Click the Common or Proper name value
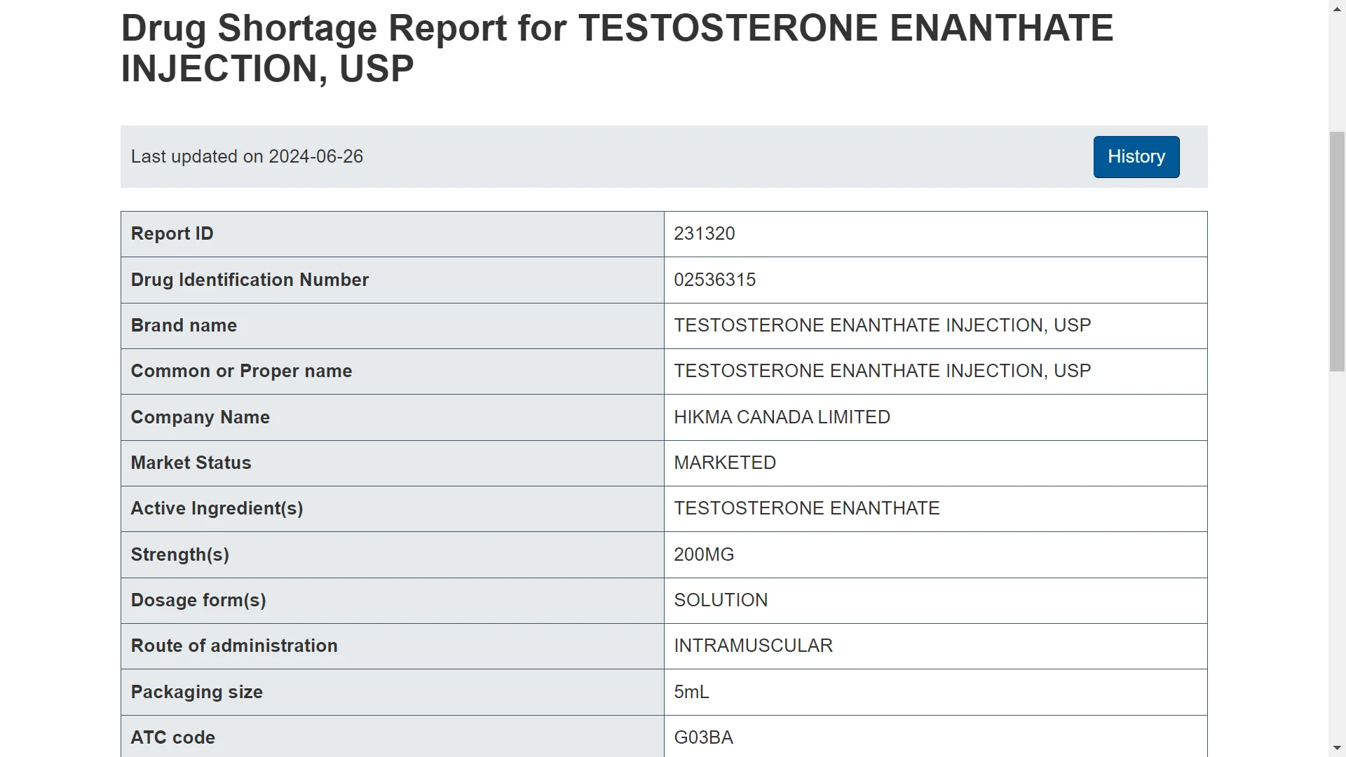The image size is (1346, 757). [x=882, y=371]
